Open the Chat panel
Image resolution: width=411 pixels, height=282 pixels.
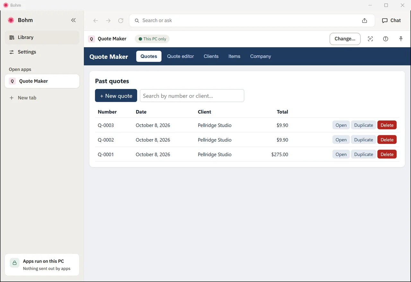click(x=391, y=20)
